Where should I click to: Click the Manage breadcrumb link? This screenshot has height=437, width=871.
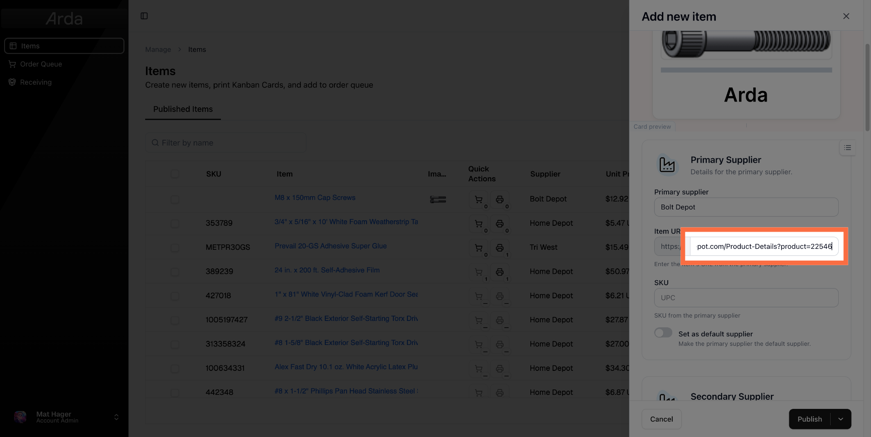(x=158, y=49)
